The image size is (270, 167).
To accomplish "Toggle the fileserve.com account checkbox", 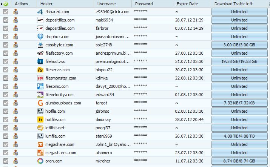I will pyautogui.click(x=6, y=70).
